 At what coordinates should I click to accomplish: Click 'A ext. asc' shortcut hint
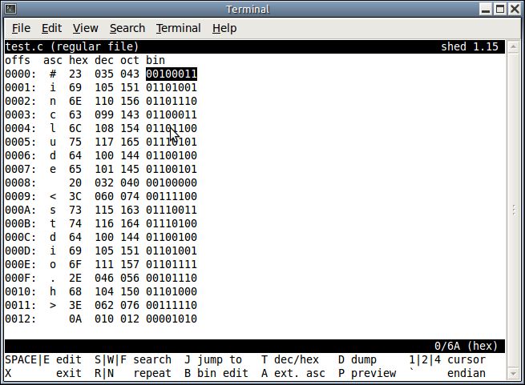[293, 373]
